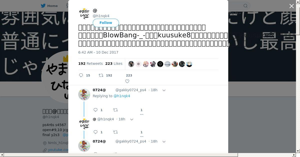
Task: Click first liker avatar thumbnail in likes row
Action: tap(131, 64)
